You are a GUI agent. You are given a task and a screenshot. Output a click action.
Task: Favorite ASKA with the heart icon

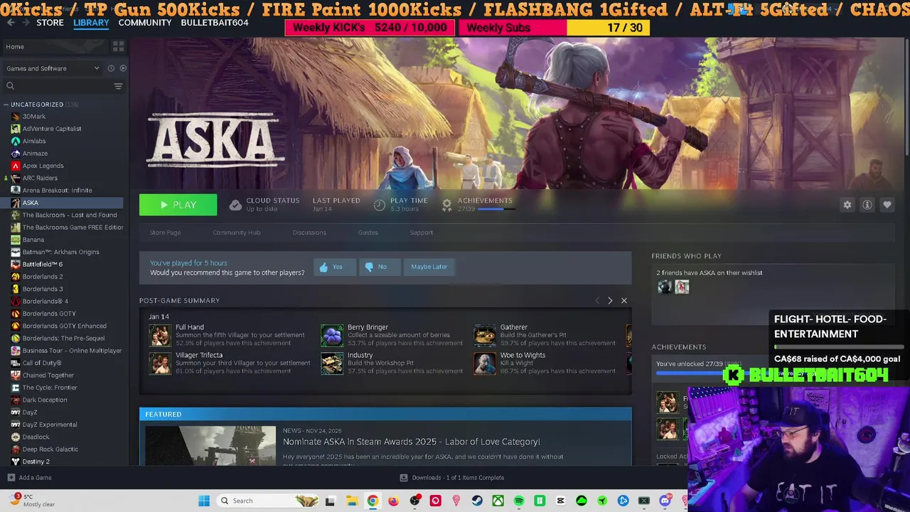pos(887,205)
